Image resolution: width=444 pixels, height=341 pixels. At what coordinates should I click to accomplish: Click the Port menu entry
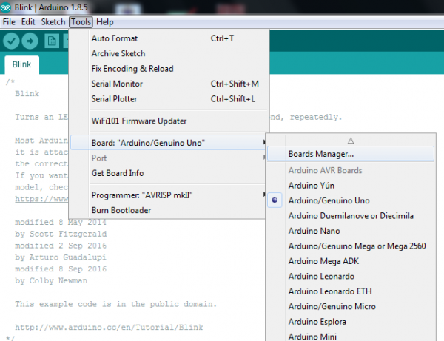pos(168,158)
